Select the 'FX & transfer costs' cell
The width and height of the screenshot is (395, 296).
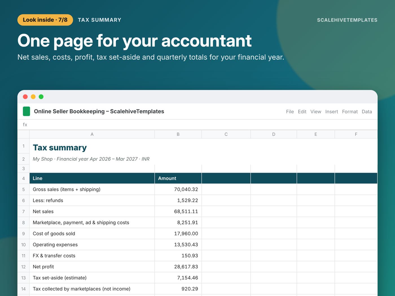(x=92, y=256)
